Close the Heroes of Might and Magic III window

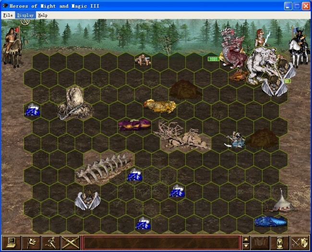[x=306, y=6]
